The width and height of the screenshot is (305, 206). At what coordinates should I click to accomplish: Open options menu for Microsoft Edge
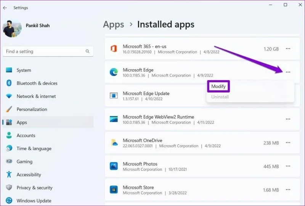pos(288,72)
